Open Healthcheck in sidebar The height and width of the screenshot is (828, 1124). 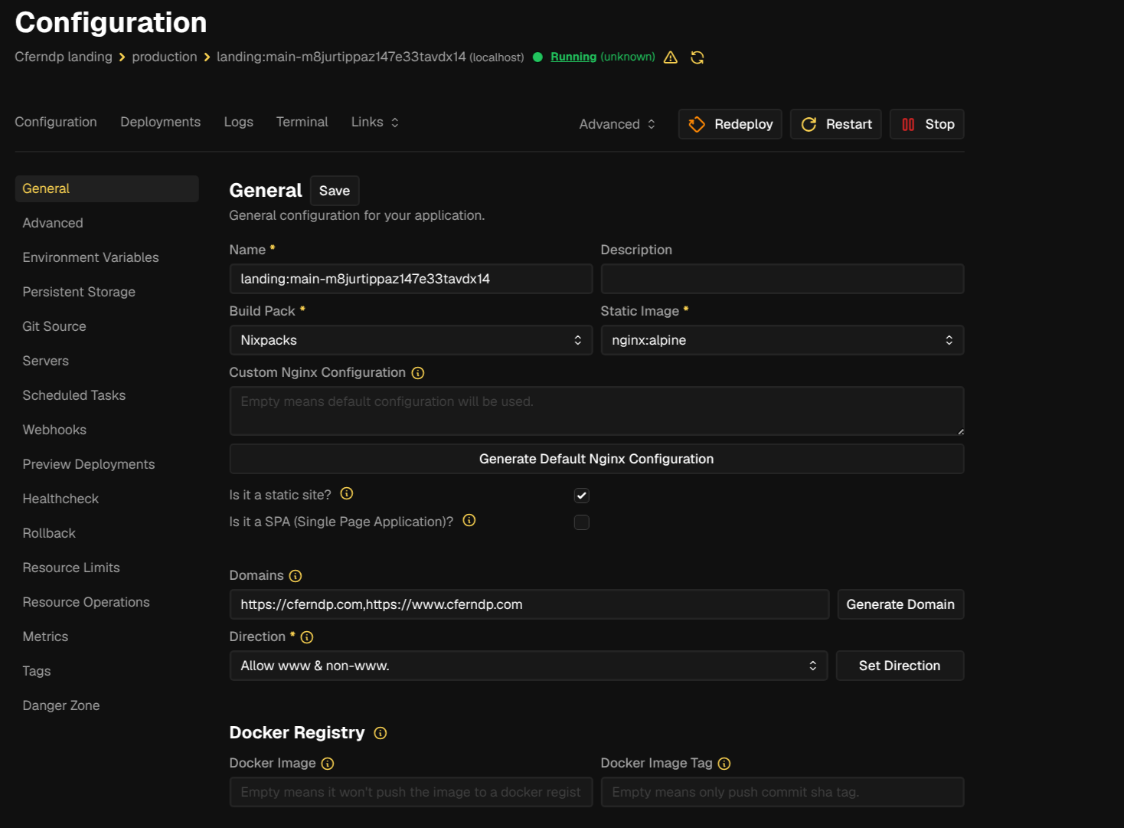(107, 499)
